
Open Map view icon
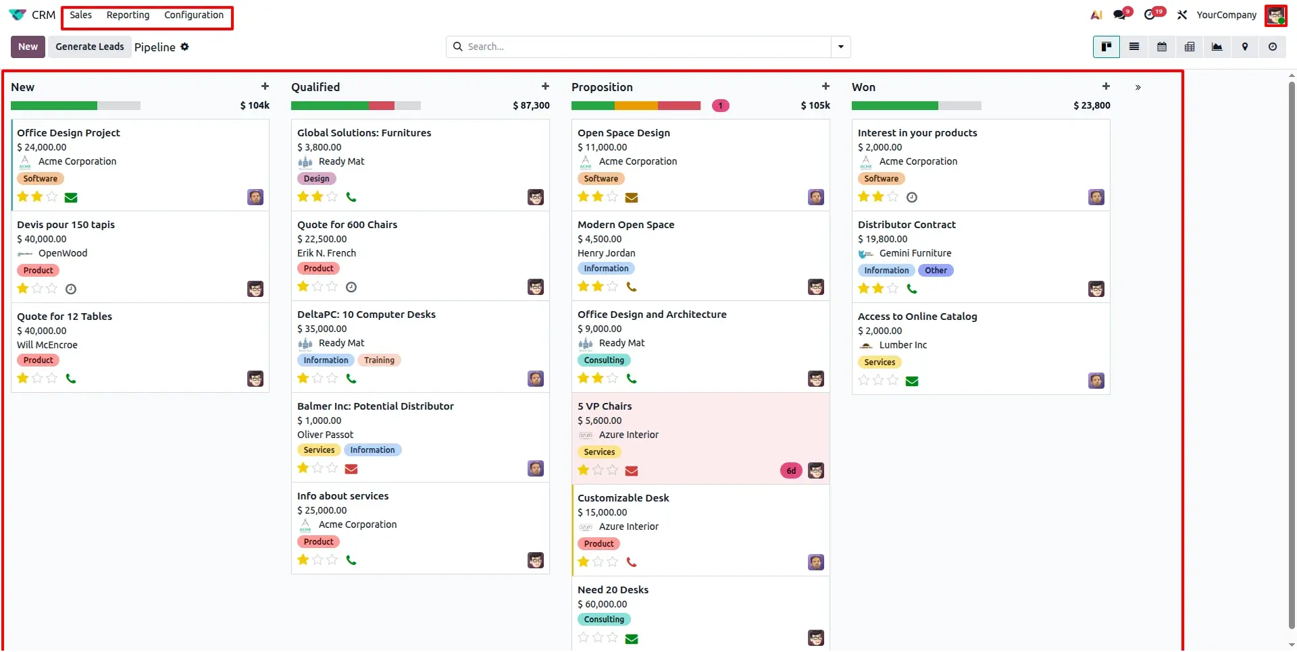pyautogui.click(x=1245, y=47)
